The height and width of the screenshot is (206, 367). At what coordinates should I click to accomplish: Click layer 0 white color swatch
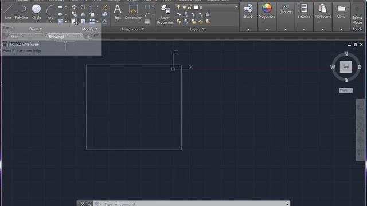196,7
